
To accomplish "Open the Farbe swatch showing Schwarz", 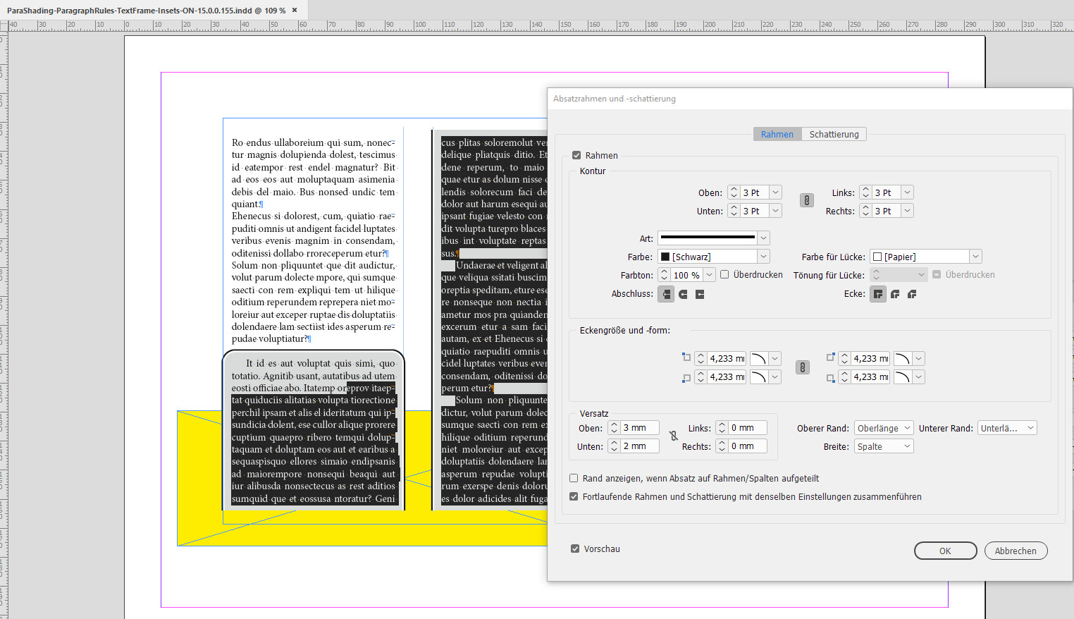I will 763,256.
